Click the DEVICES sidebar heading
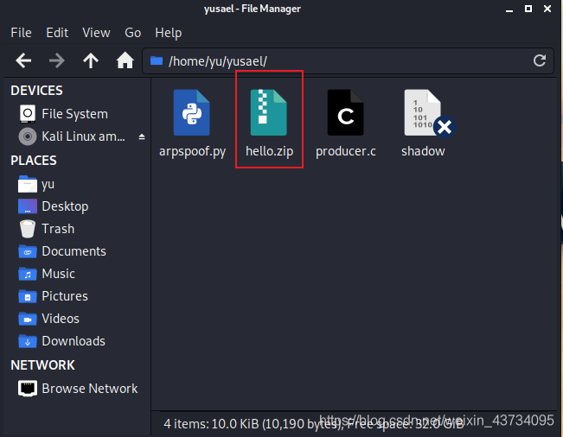Viewport: 563px width, 437px height. coord(36,91)
